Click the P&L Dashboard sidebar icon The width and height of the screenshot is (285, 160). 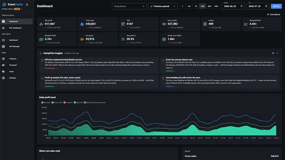pyautogui.click(x=4, y=28)
